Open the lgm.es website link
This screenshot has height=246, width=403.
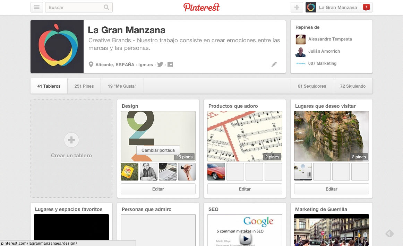pyautogui.click(x=145, y=64)
